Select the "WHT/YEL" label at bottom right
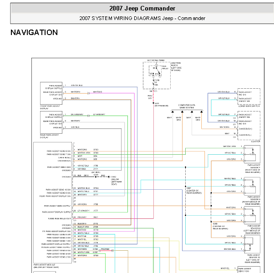This screenshot has height=273, width=274. (225, 268)
